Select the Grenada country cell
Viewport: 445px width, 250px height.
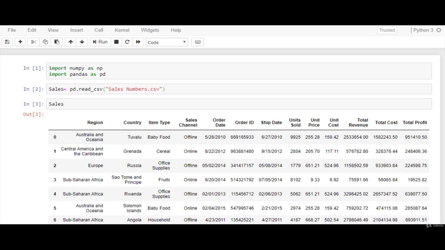pyautogui.click(x=132, y=151)
